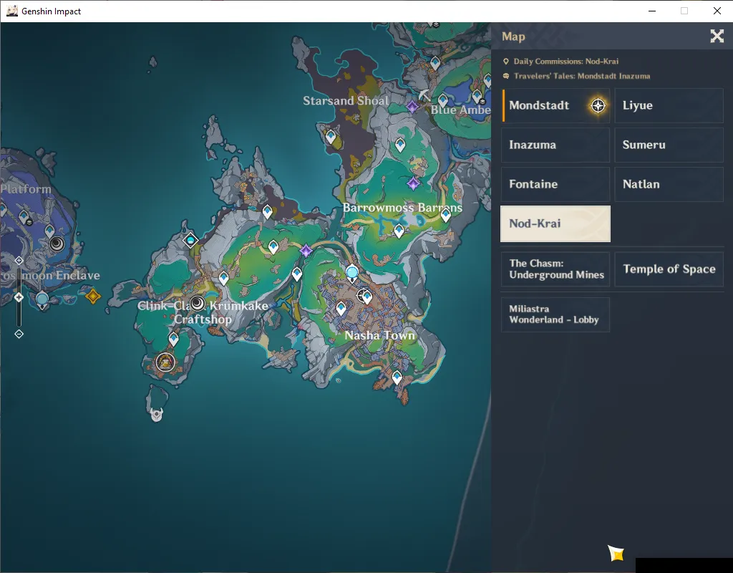The image size is (733, 573).
Task: Click the purple domain marker on central road
Action: 306,251
